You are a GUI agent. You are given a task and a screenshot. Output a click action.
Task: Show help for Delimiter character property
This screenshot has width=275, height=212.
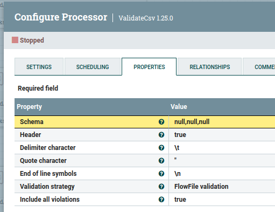tap(161, 148)
